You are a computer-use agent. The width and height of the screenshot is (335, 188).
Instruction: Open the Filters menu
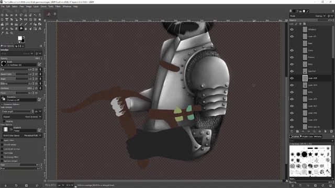[58, 6]
